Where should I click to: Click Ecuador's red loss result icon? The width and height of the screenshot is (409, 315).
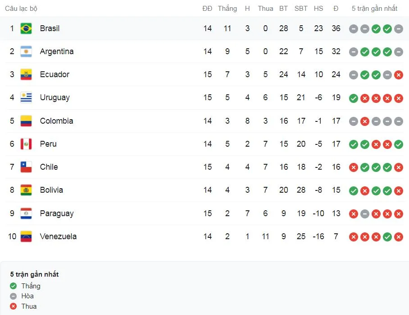[x=399, y=75]
